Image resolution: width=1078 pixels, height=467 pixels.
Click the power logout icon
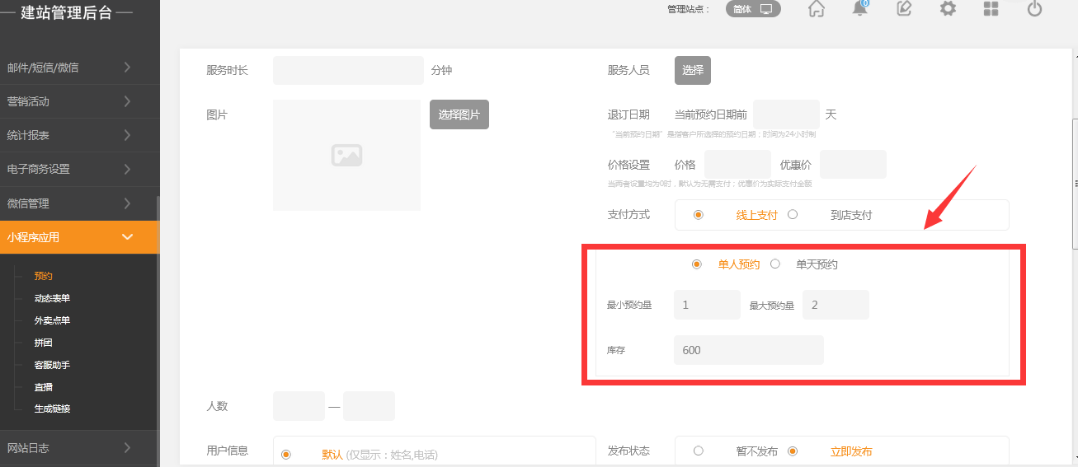pyautogui.click(x=1035, y=9)
